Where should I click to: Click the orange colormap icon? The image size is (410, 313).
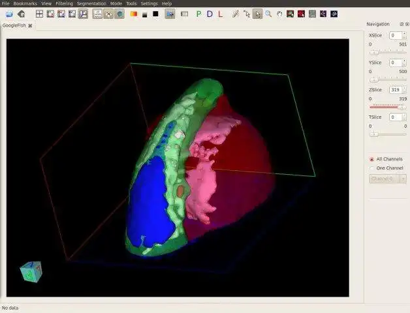tap(134, 14)
